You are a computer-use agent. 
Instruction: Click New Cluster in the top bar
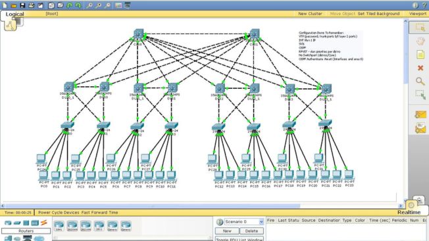pos(310,13)
